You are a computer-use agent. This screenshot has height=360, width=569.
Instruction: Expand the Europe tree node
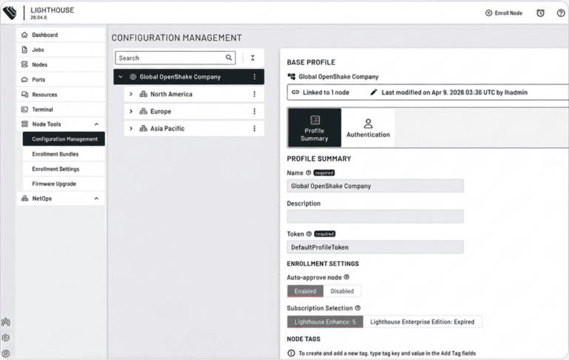click(x=131, y=111)
